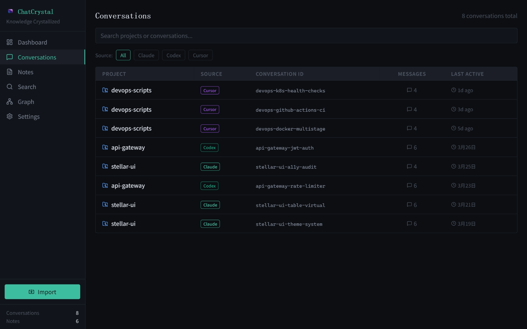
Task: Filter conversations by Claude source
Action: pos(146,55)
